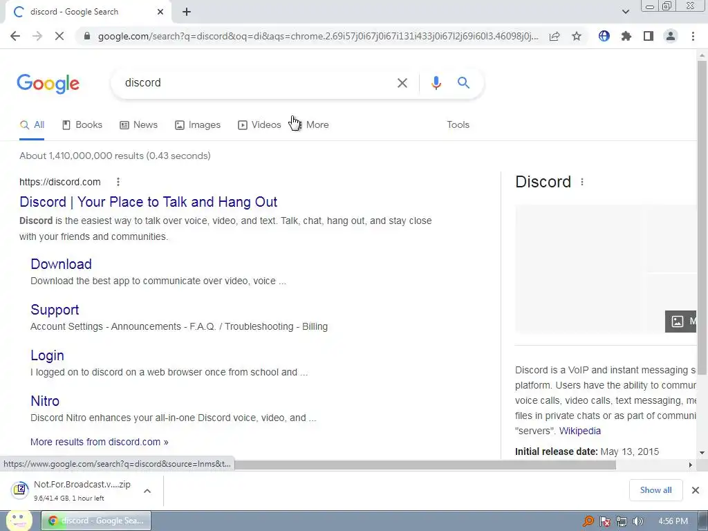This screenshot has width=708, height=531.
Task: Open the globe extension icon
Action: (x=604, y=36)
